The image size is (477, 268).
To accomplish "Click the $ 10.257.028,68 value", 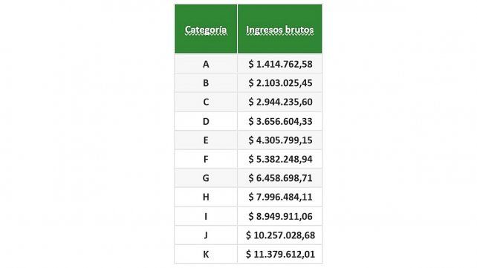I will point(280,235).
